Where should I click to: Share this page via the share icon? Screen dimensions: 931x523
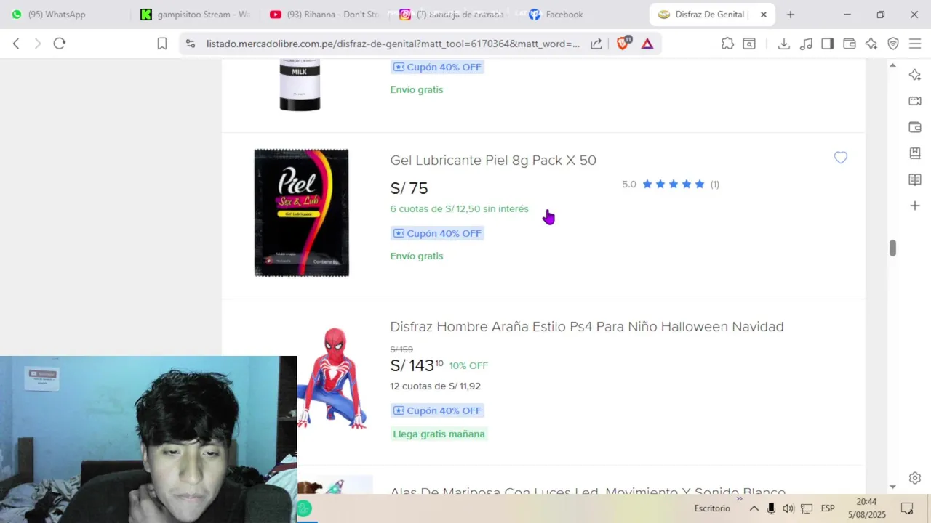[x=596, y=44]
